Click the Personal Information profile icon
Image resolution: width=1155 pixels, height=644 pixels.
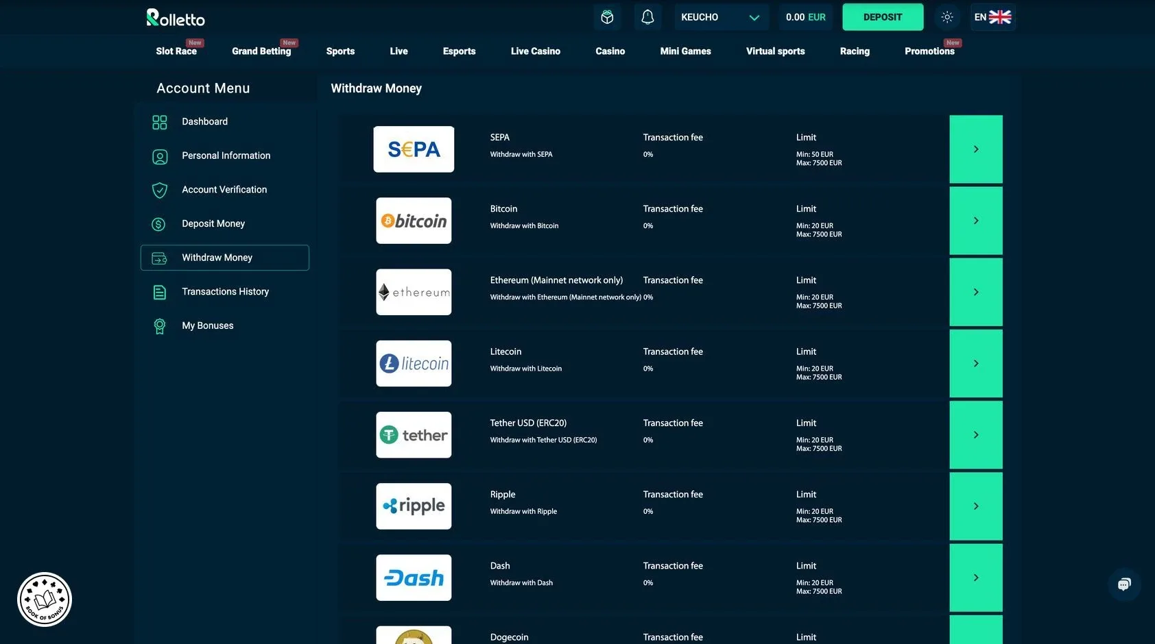pyautogui.click(x=160, y=157)
